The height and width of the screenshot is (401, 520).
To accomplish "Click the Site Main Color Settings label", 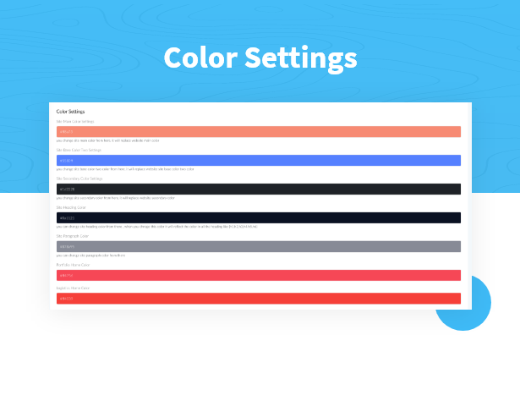I will pyautogui.click(x=75, y=121).
